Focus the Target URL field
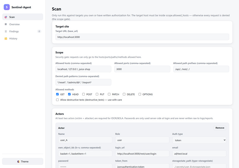Image resolution: width=239 pixels, height=168 pixels. (x=142, y=37)
